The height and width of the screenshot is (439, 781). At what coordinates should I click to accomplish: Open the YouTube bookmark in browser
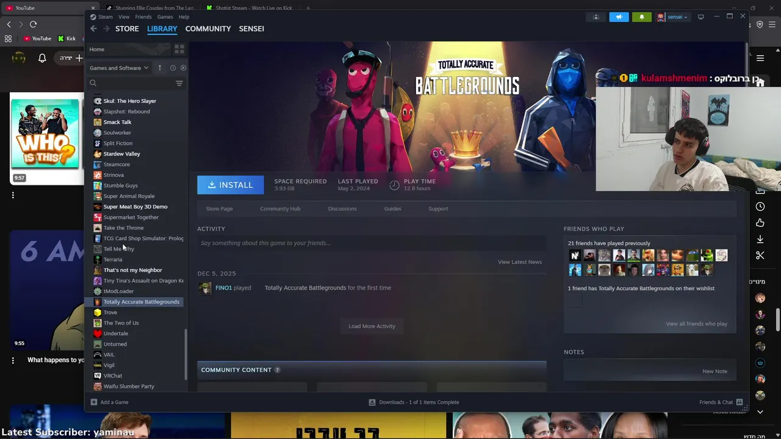tap(37, 38)
